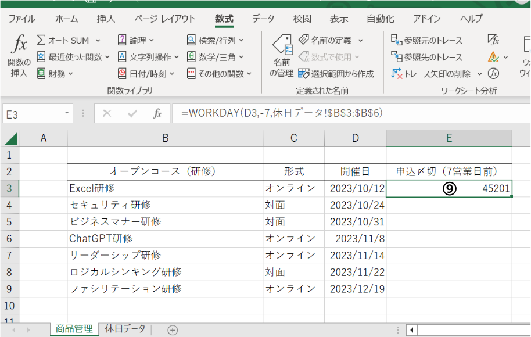The image size is (531, 337).
Task: Click 選択範囲から作成 button
Action: click(336, 74)
